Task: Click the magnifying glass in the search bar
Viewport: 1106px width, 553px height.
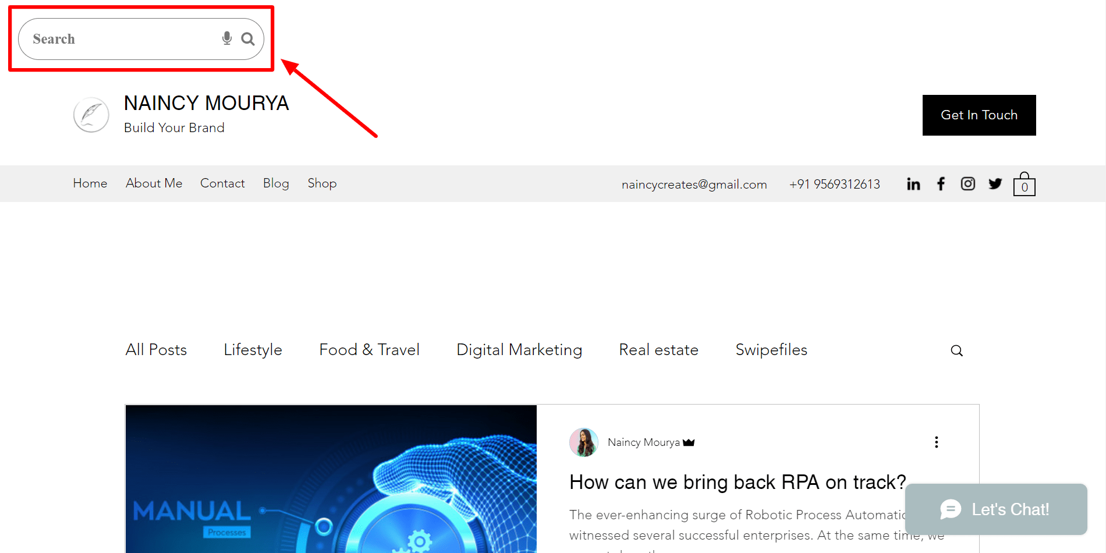Action: (248, 38)
